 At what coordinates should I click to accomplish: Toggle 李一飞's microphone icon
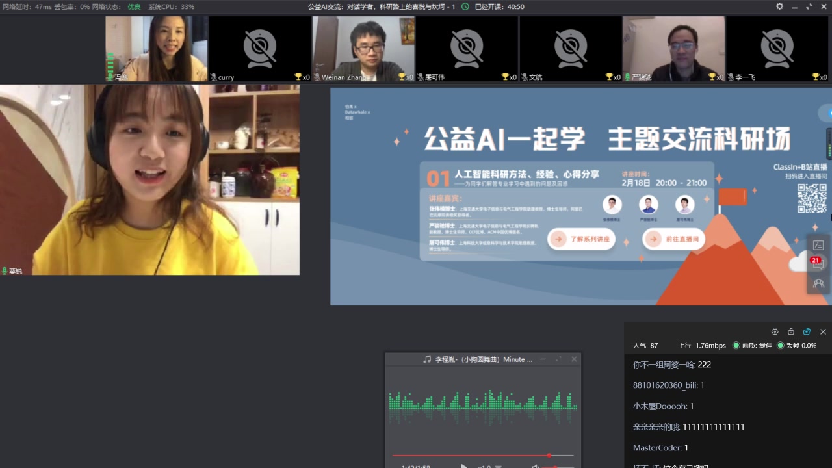731,77
